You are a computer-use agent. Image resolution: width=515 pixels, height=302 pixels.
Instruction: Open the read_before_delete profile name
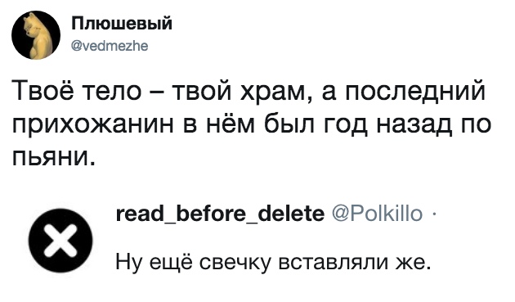click(x=220, y=214)
